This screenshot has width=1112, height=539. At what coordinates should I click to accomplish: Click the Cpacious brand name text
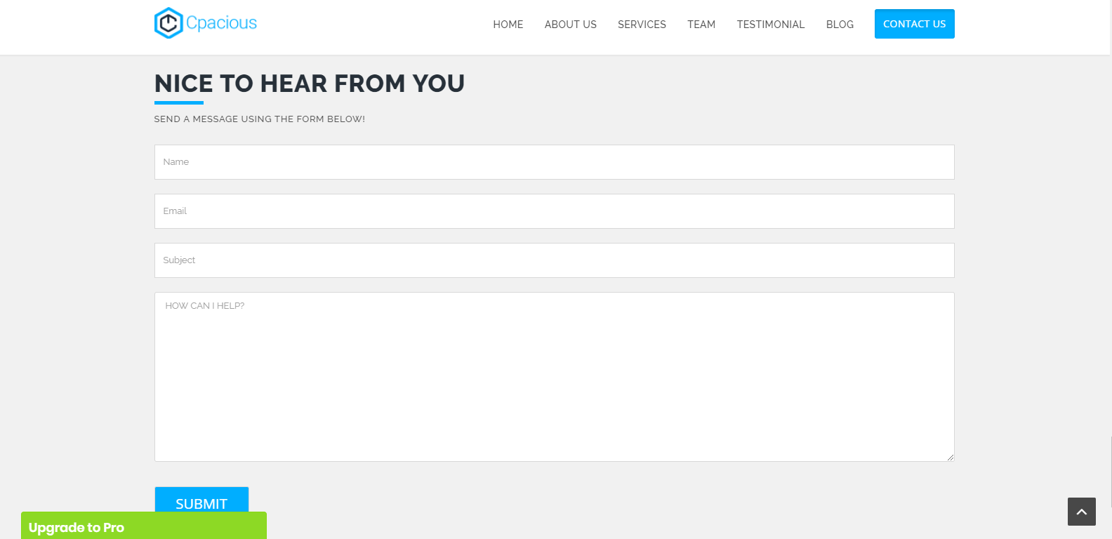(221, 23)
